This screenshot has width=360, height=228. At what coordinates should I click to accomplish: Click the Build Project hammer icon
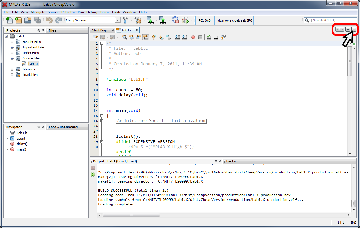coord(125,20)
